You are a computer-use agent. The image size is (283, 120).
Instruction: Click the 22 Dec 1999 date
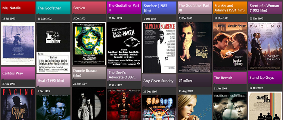coord(151,91)
